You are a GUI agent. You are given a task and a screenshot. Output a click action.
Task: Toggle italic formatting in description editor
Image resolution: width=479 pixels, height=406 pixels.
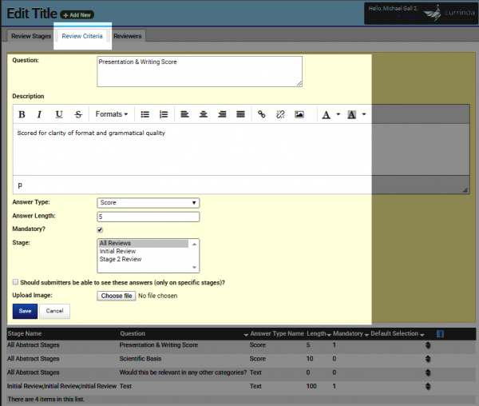(39, 114)
